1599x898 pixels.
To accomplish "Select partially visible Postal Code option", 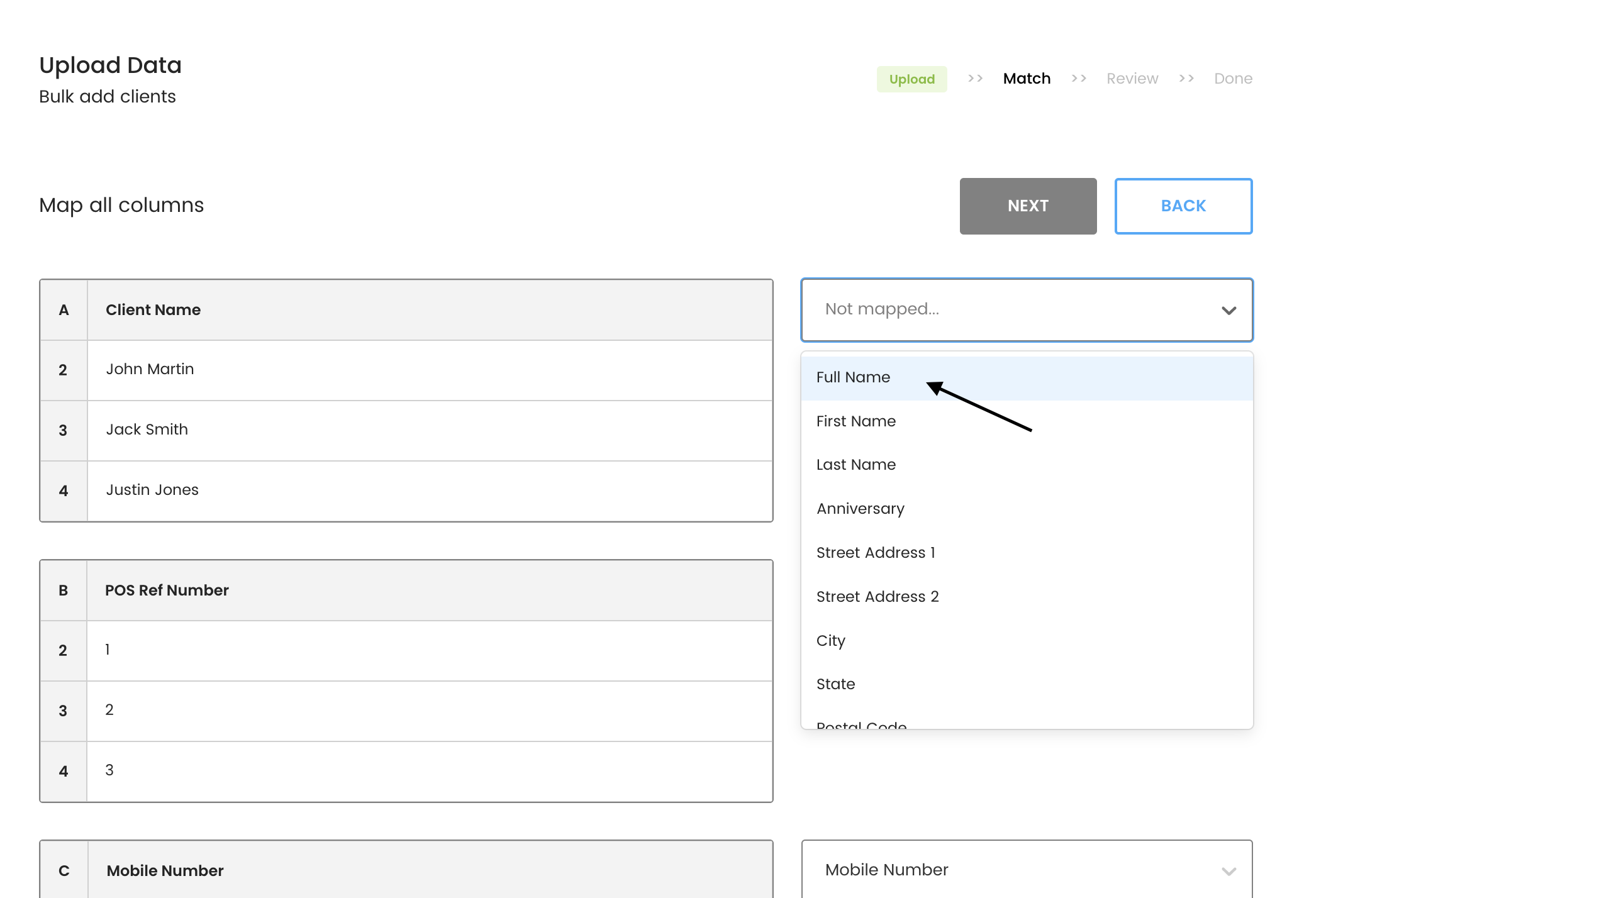I will [x=861, y=725].
